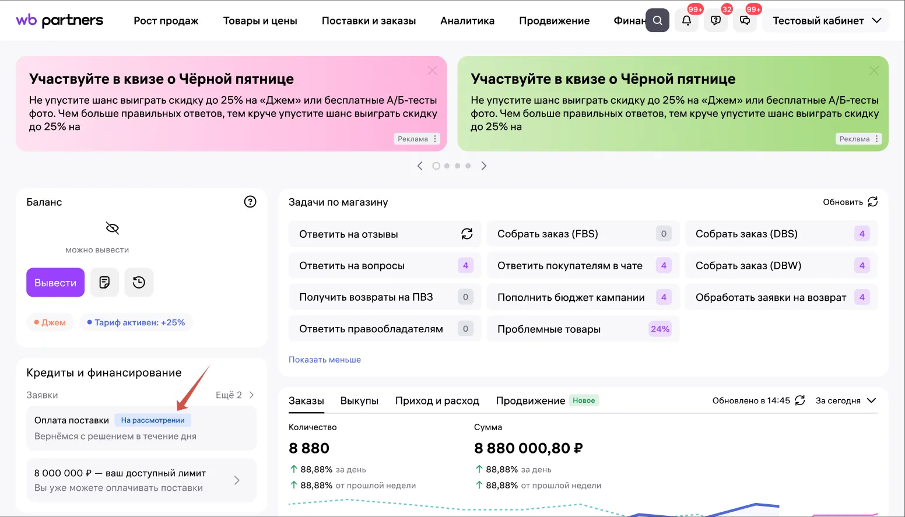
Task: Select the first carousel dot
Action: pos(436,166)
